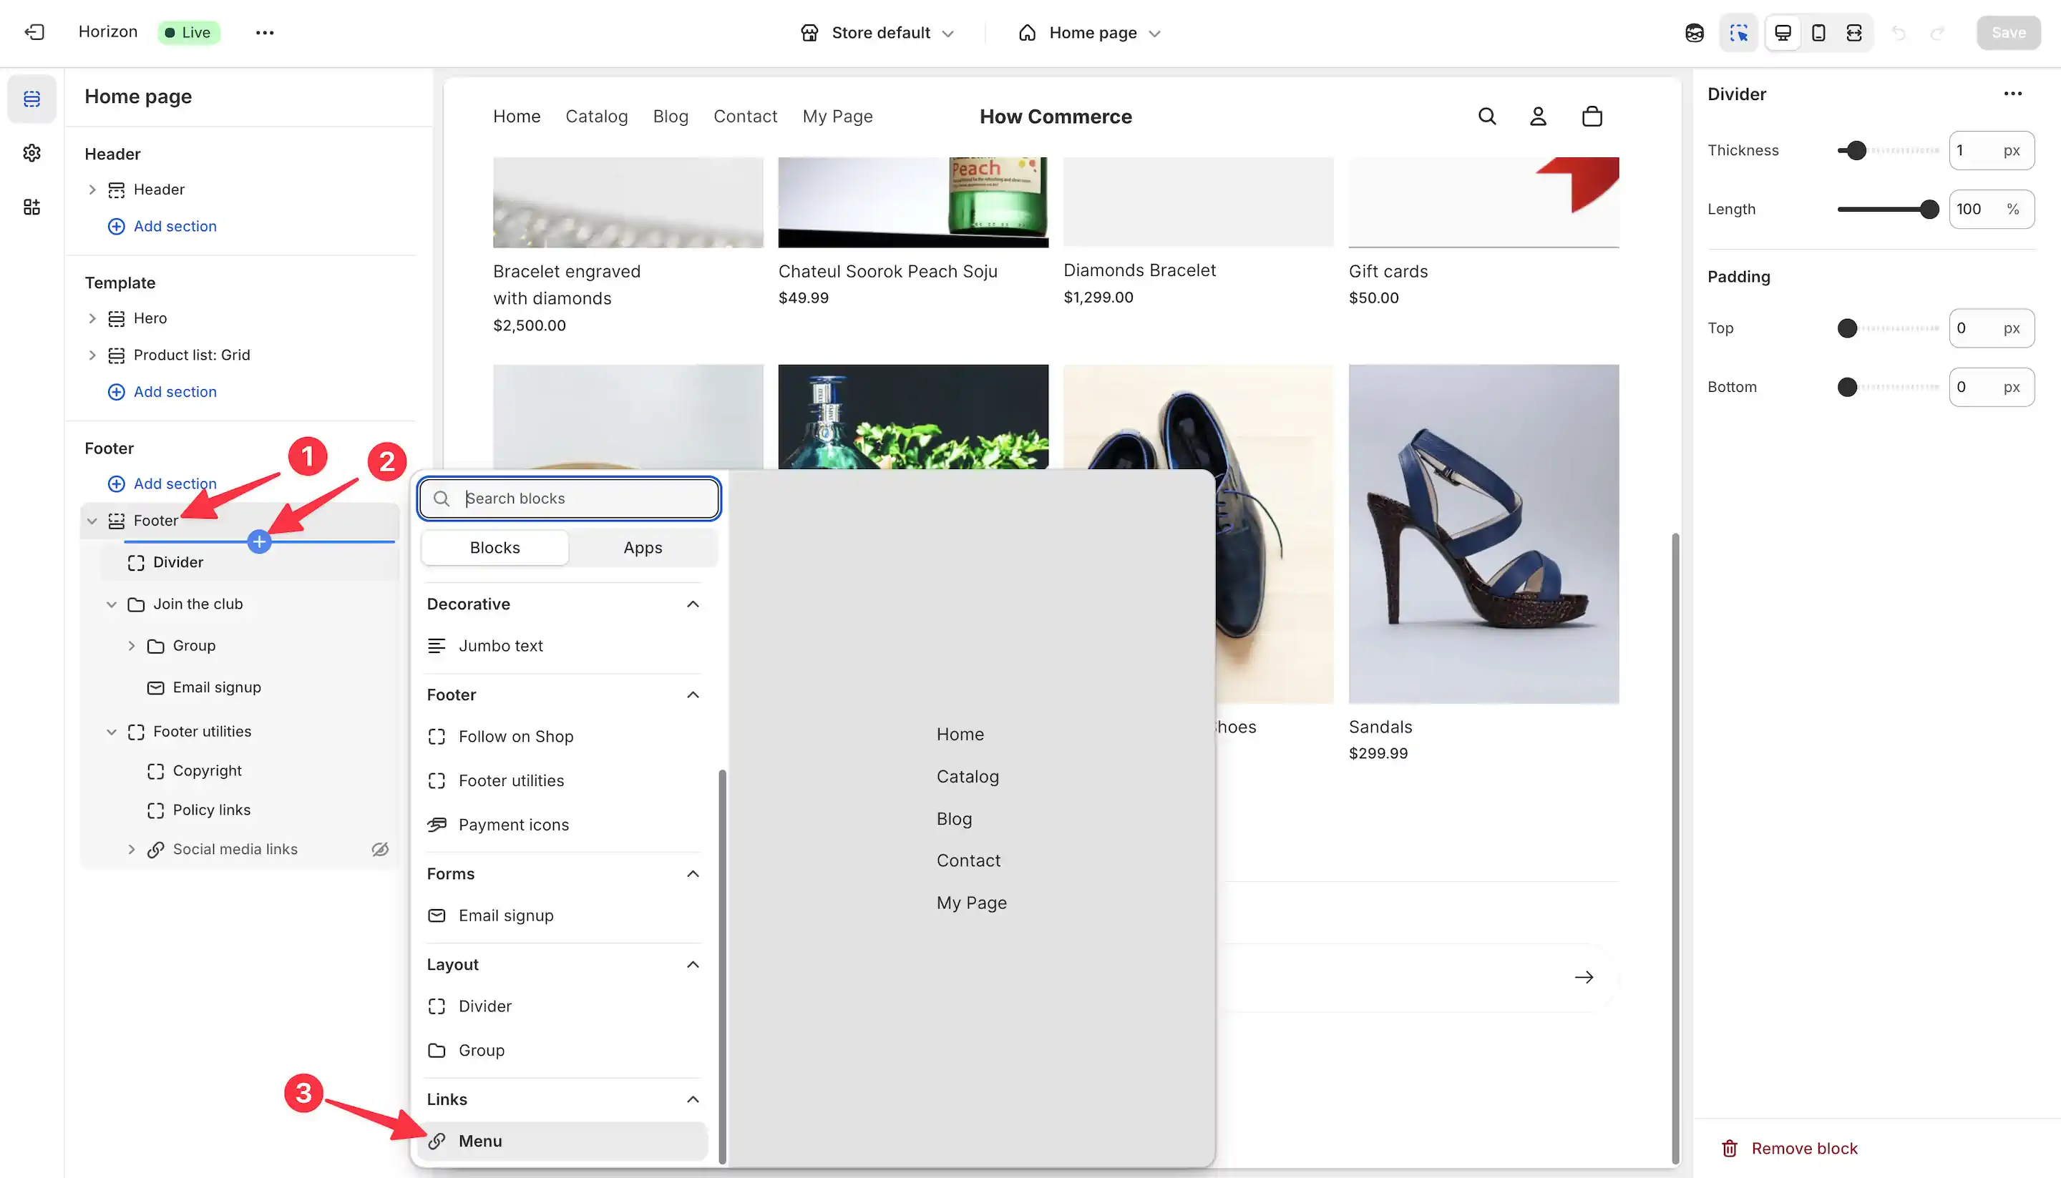The width and height of the screenshot is (2061, 1178).
Task: Open My Page in storefront navigation
Action: (837, 117)
